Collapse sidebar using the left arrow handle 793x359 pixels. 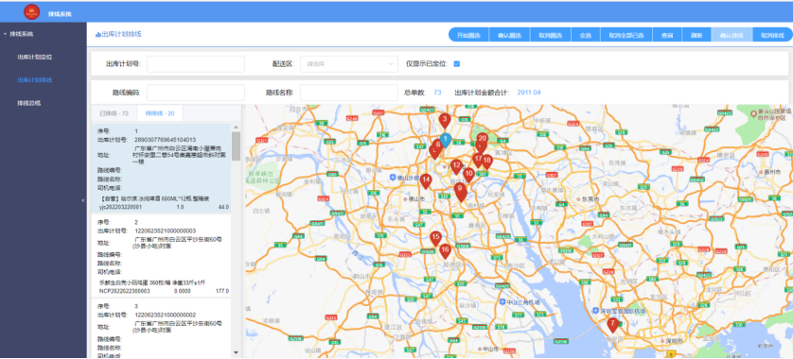coord(83,200)
